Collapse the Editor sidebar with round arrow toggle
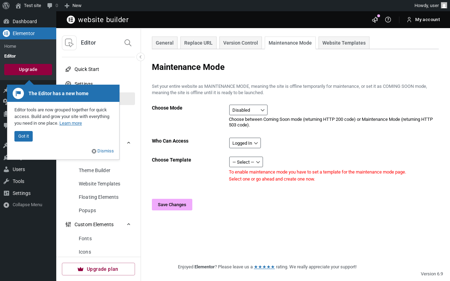Viewport: 450px width, 281px height. 141,57
